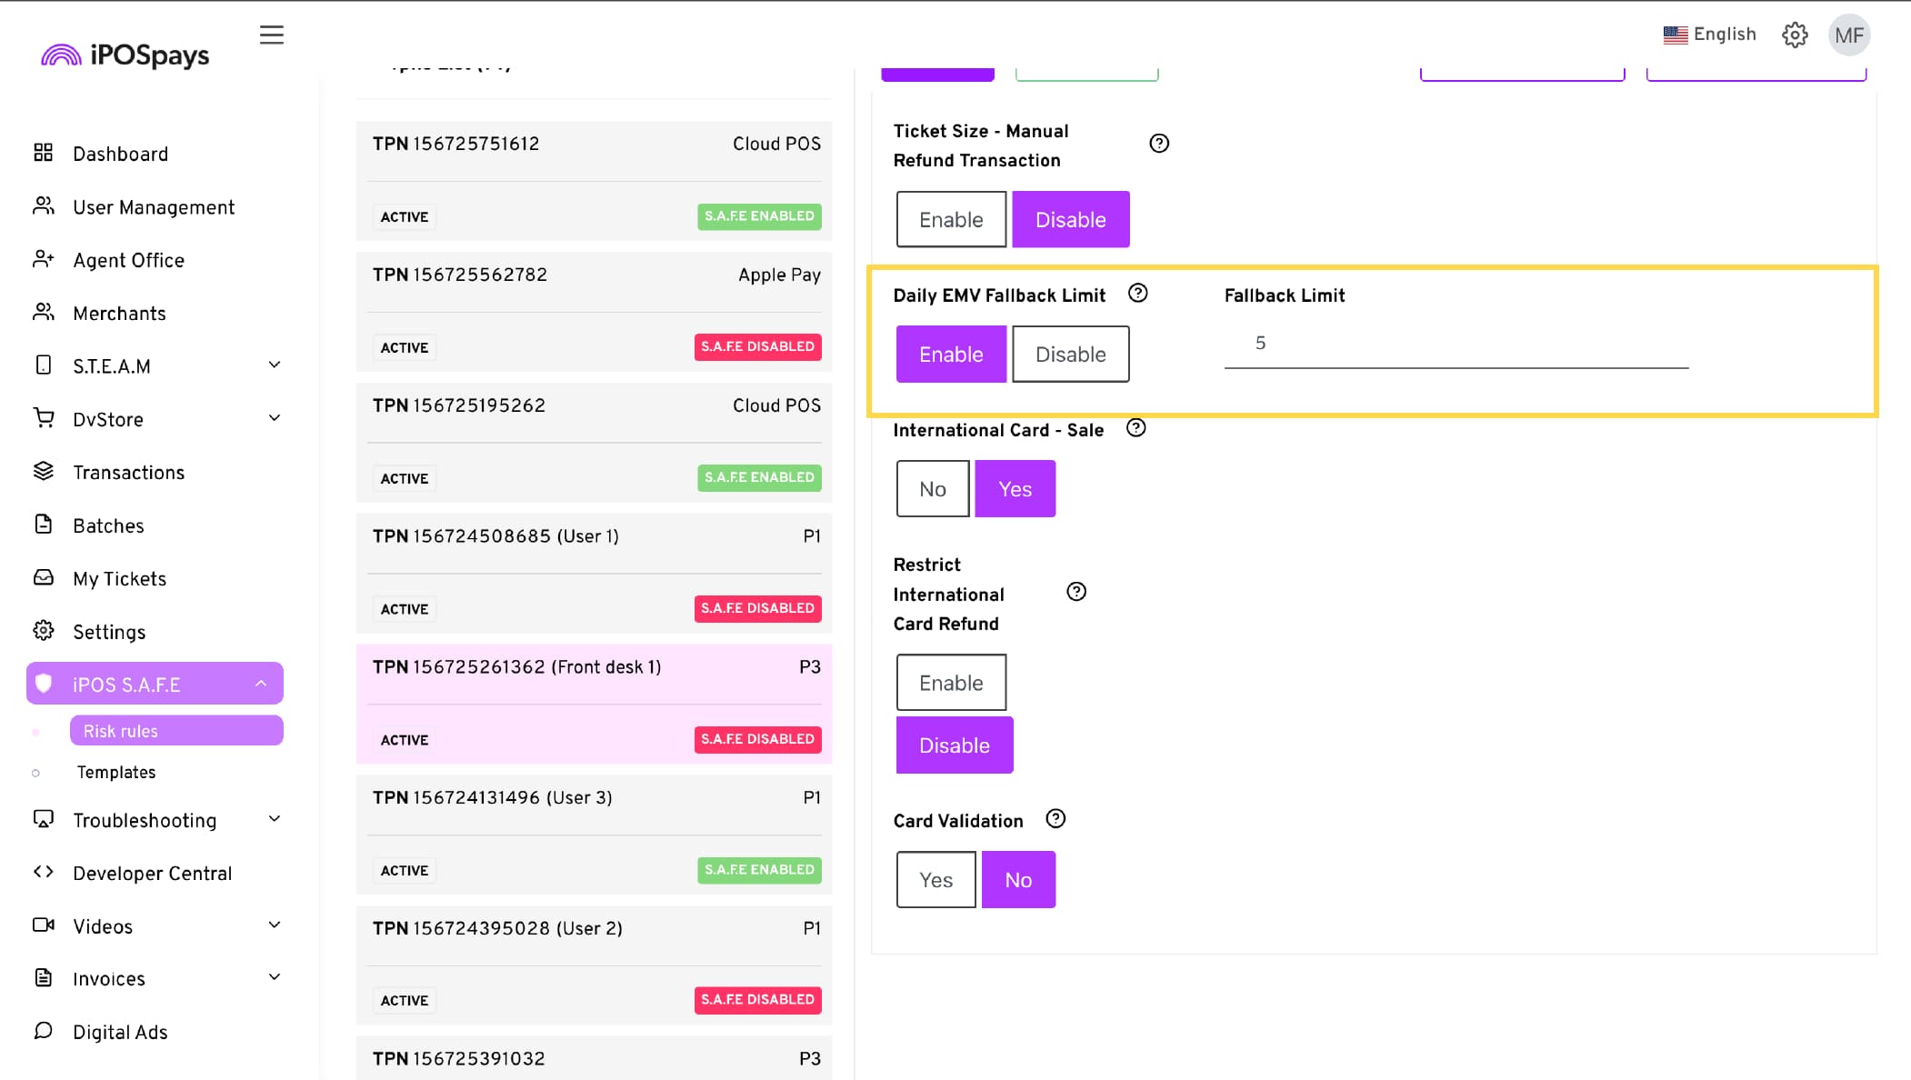Click help icon for Restrict International Card Refund

1076,592
